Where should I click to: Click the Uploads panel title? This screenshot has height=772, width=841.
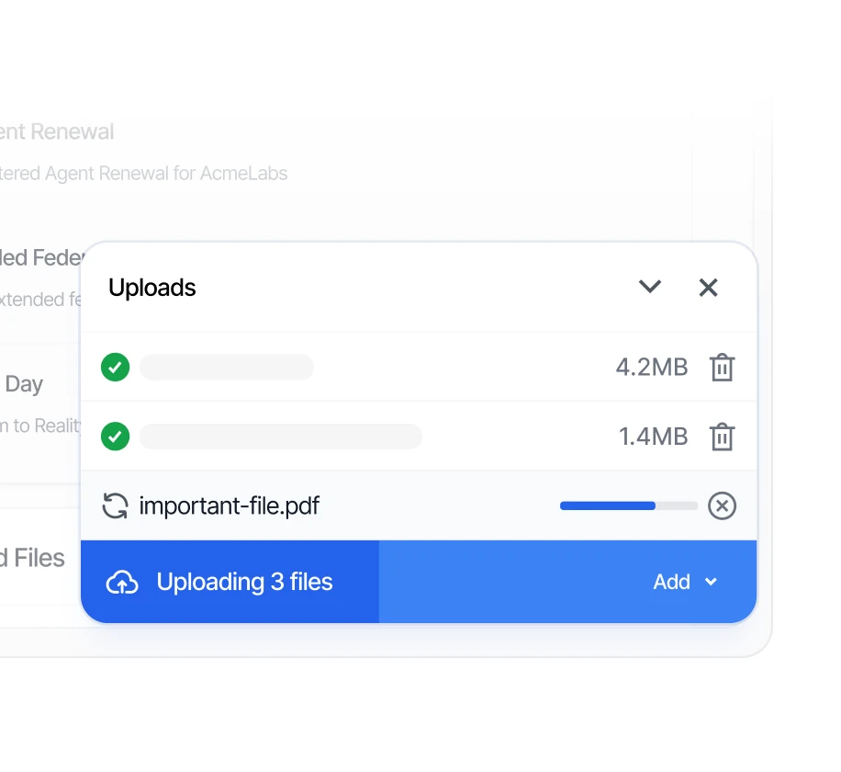[151, 288]
